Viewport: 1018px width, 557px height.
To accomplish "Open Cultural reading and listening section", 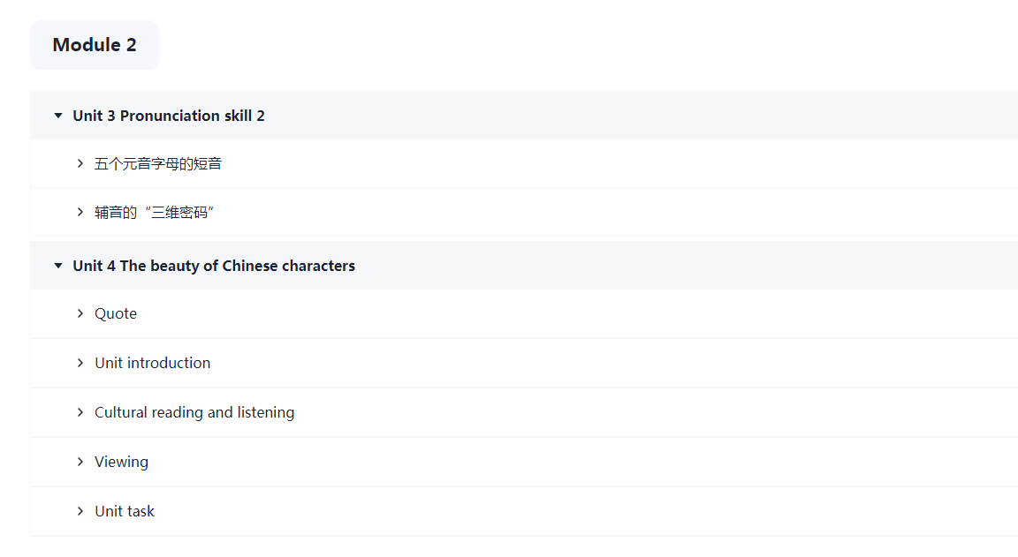I will tap(194, 412).
